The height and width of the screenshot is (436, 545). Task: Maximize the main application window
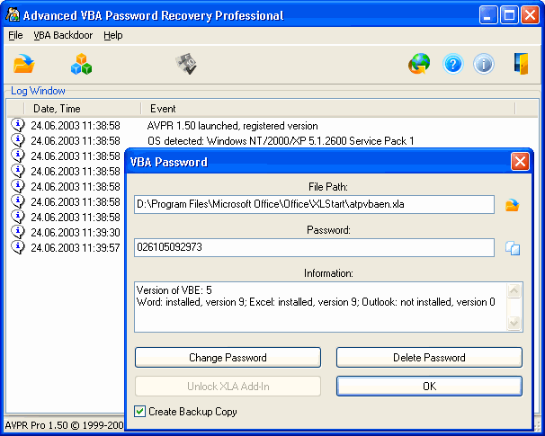pos(509,15)
